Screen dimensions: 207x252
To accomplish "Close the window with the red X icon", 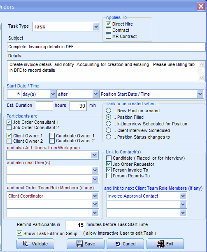I will [x=201, y=7].
